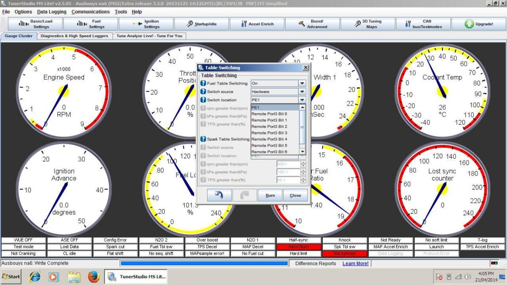The width and height of the screenshot is (507, 285).
Task: Open Startup/idle toolbar button
Action: pyautogui.click(x=202, y=24)
